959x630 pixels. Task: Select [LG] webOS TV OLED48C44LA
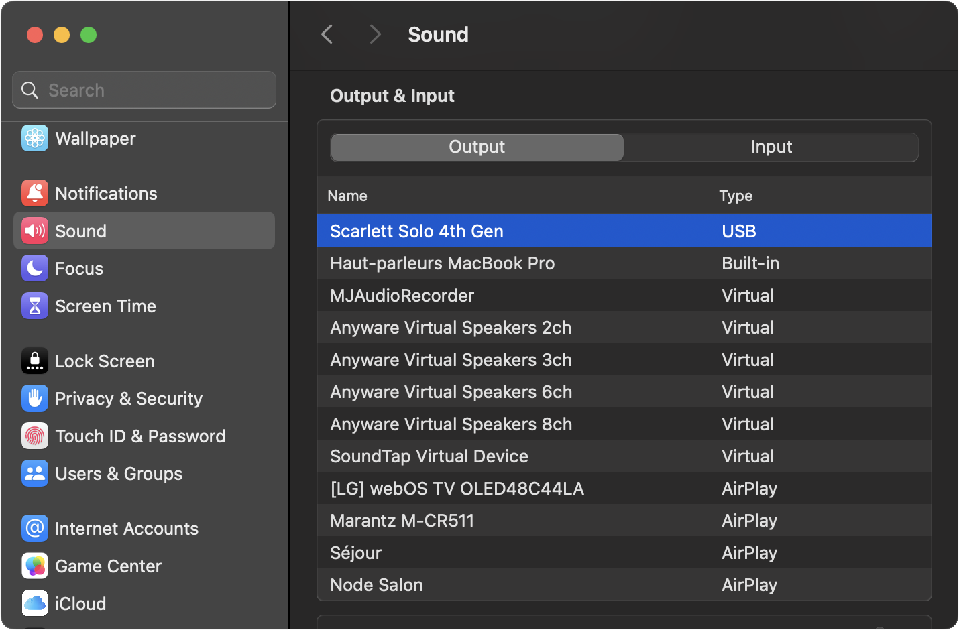click(x=624, y=488)
